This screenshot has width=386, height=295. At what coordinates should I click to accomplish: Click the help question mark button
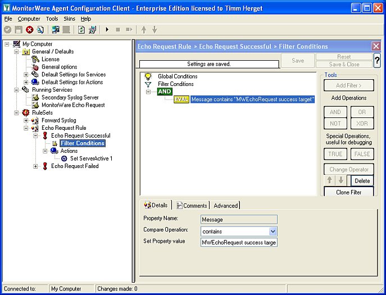377,60
